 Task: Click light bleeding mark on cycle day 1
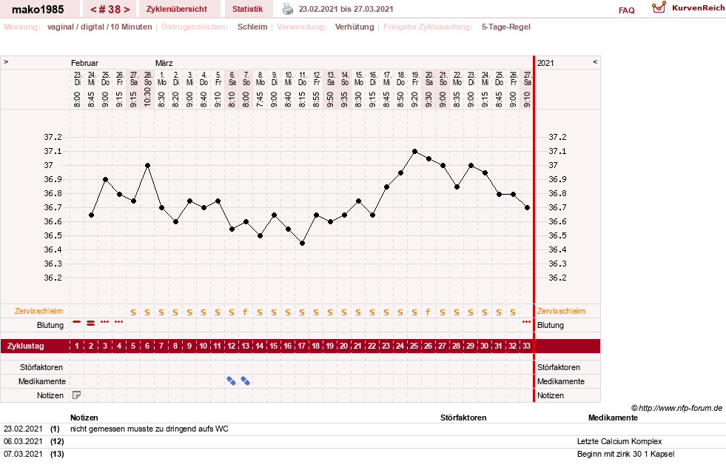click(x=77, y=321)
